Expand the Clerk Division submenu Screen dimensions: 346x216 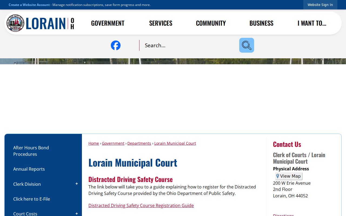click(76, 184)
